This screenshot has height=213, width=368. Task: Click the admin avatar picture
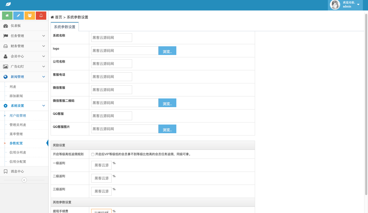point(335,5)
